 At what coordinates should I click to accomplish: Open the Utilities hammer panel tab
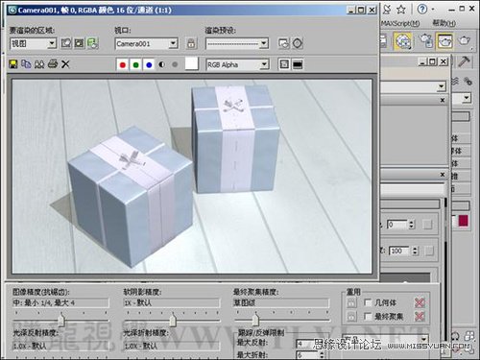tap(464, 61)
